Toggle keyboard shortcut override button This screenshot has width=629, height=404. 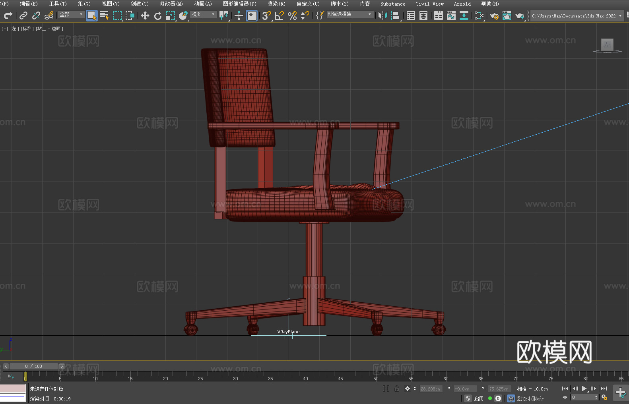[x=252, y=15]
